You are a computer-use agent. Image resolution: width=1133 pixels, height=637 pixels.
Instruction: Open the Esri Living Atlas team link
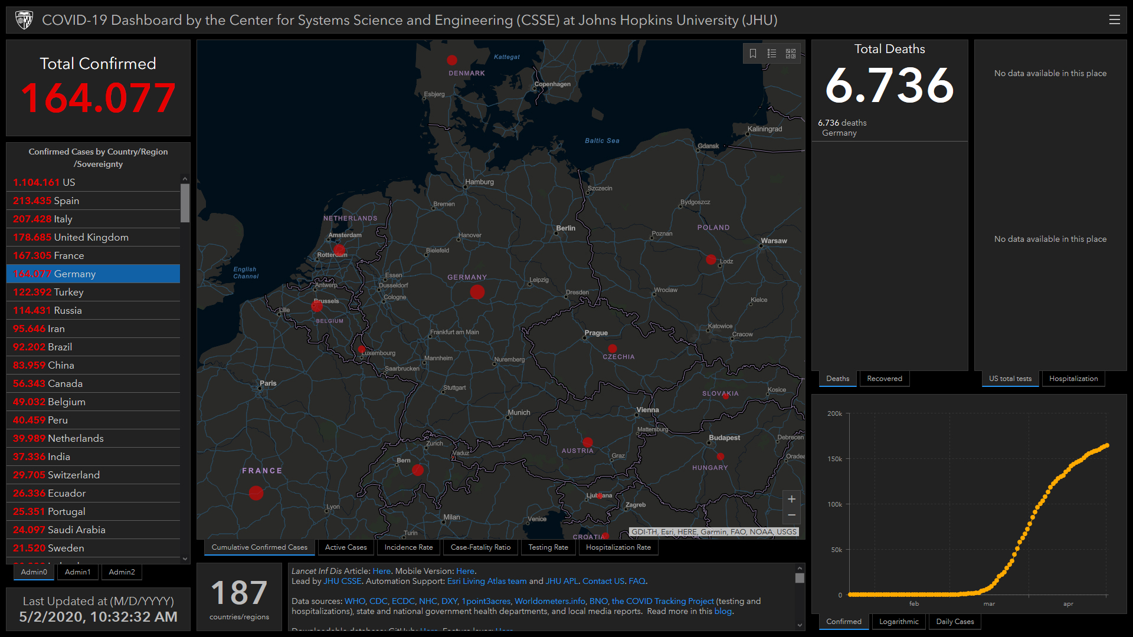tap(487, 581)
